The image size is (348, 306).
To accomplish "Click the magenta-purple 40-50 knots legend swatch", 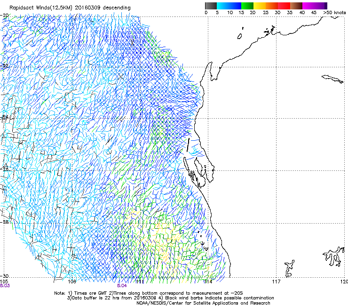I will pyautogui.click(x=315, y=6).
